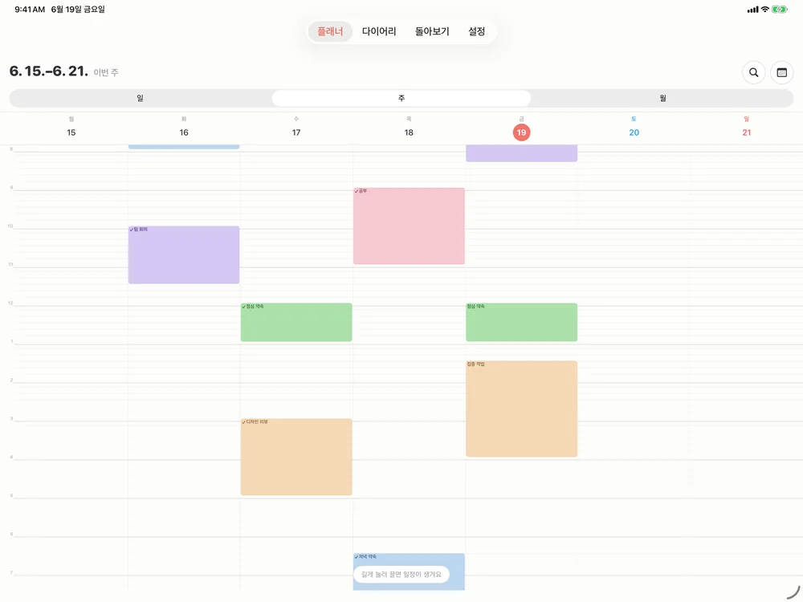Select Monday 15 in the week header
Viewport: 803px width, 602px height.
71,132
